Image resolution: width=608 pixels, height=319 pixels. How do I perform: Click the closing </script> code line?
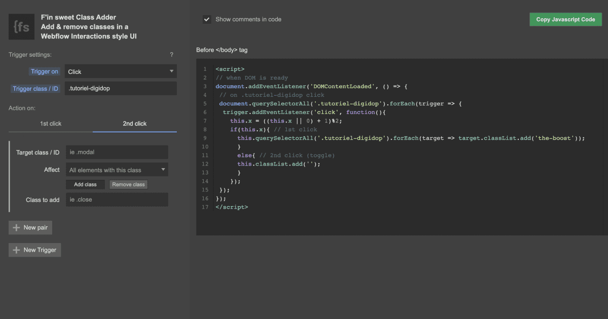[232, 207]
